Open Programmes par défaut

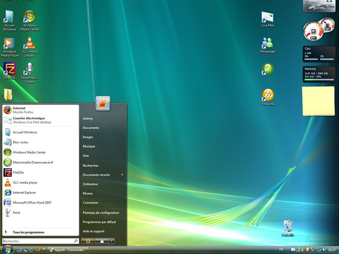(103, 222)
